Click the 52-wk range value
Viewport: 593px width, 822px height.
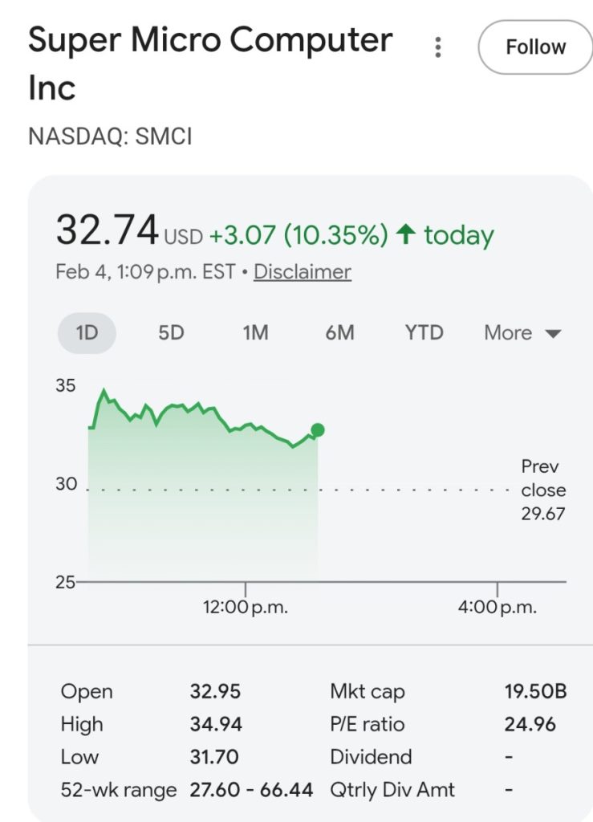[x=251, y=790]
